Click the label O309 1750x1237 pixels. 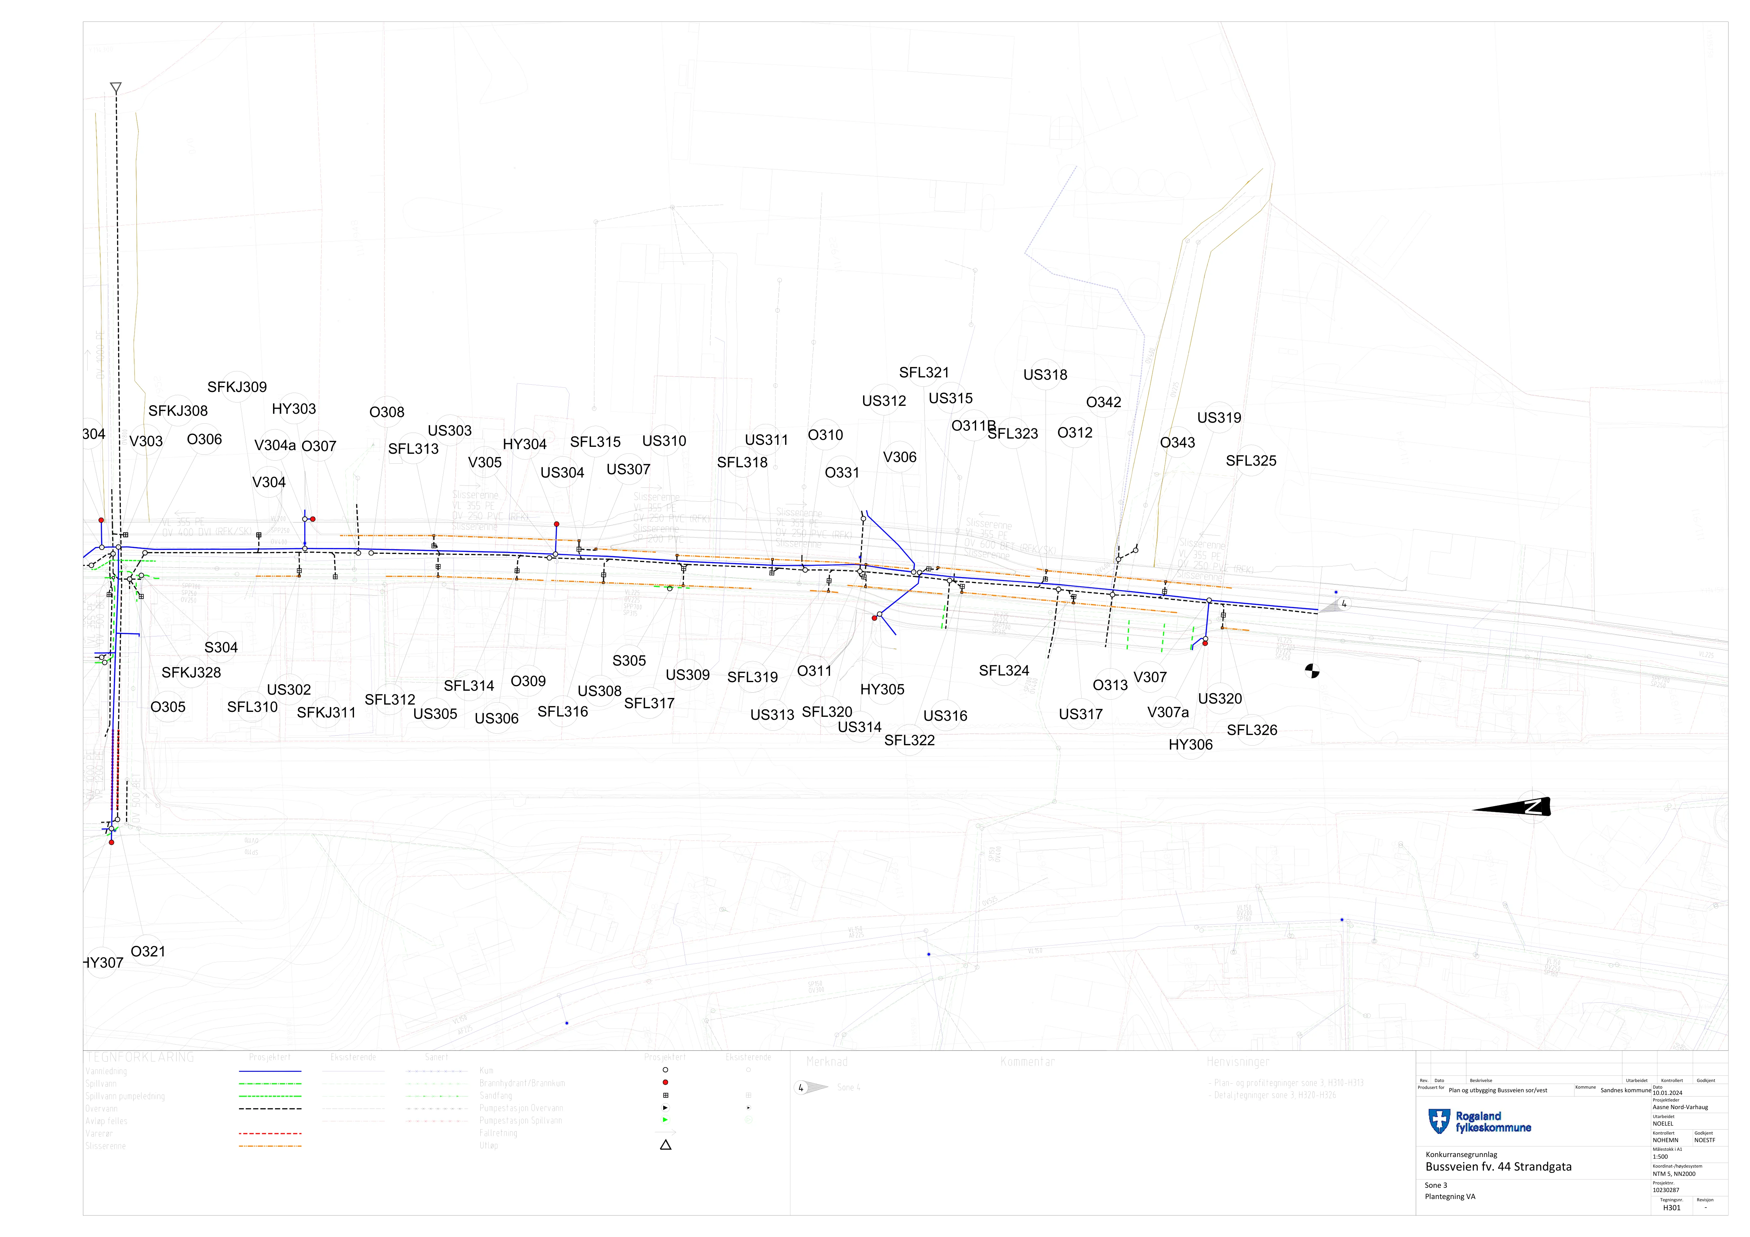point(528,681)
